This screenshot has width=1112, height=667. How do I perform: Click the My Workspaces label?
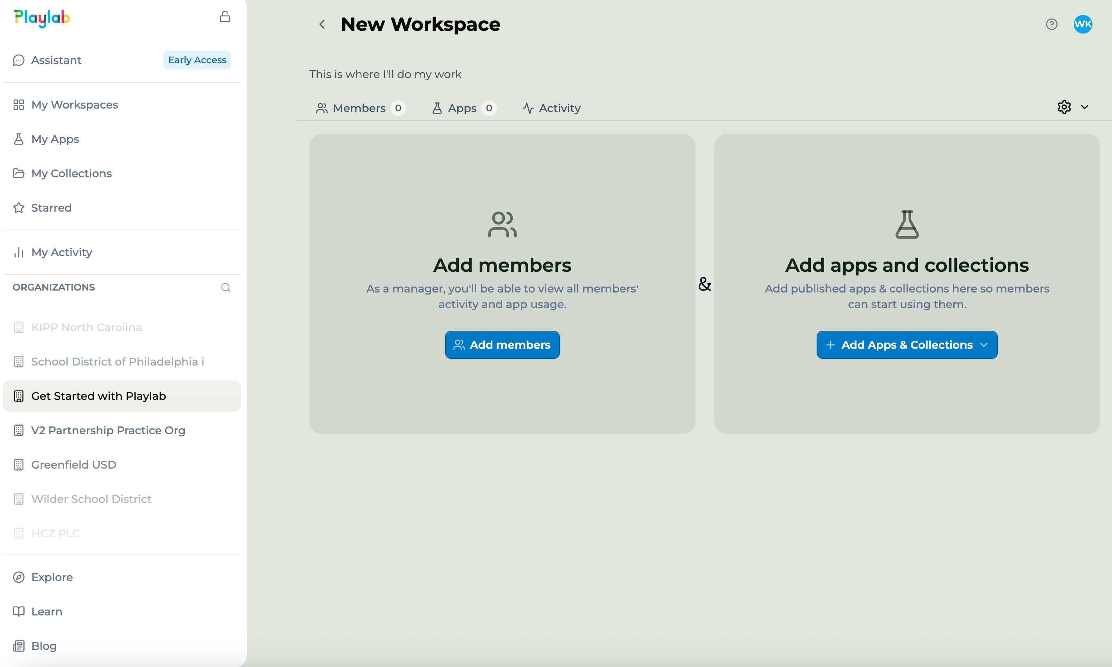75,105
